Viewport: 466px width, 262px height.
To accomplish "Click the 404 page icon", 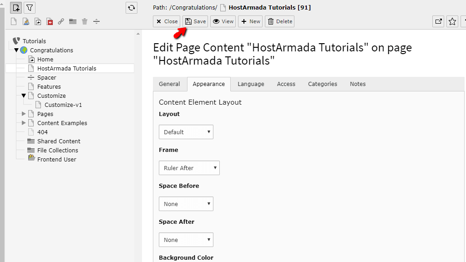I will (x=31, y=132).
